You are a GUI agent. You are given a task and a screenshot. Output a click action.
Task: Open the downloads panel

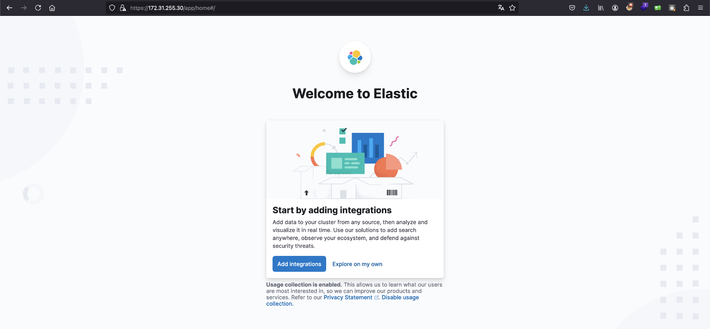(586, 8)
